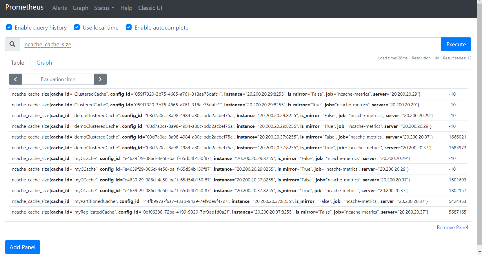Select demoClusteredCache row valued 1666021
This screenshot has width=482, height=255.
[238, 137]
